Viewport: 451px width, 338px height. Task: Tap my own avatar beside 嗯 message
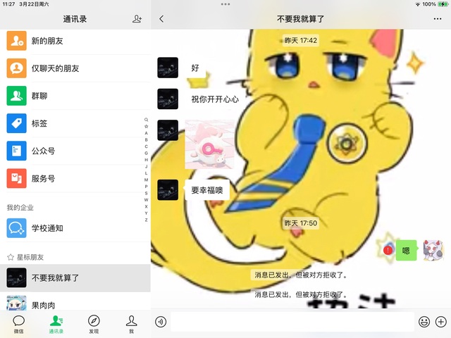click(x=434, y=251)
